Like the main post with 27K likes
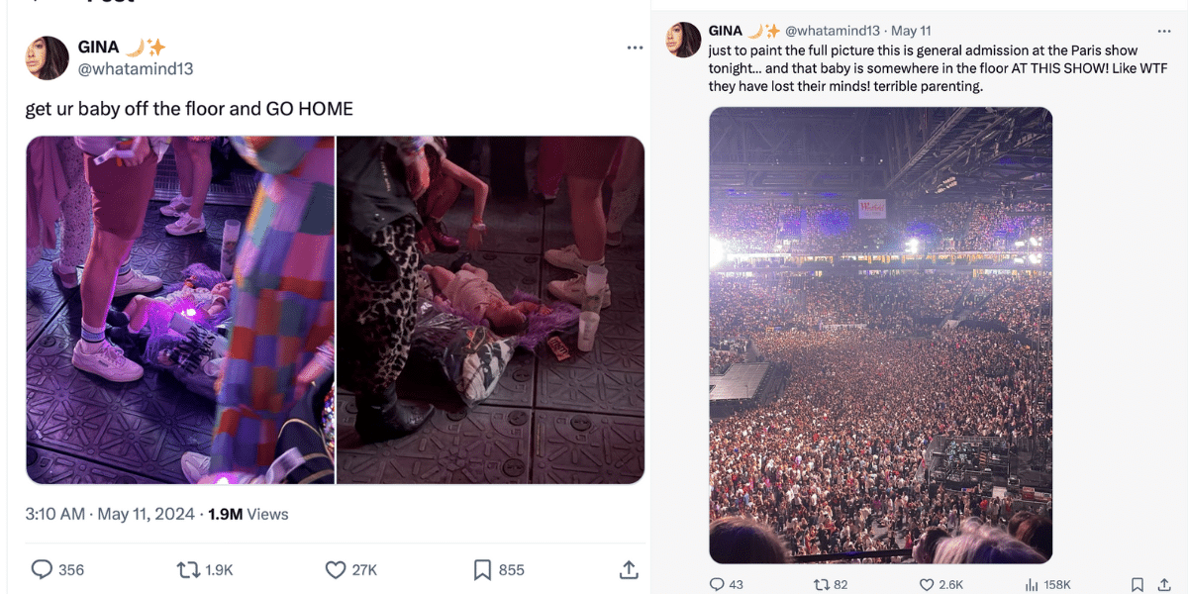The width and height of the screenshot is (1188, 594). 337,570
